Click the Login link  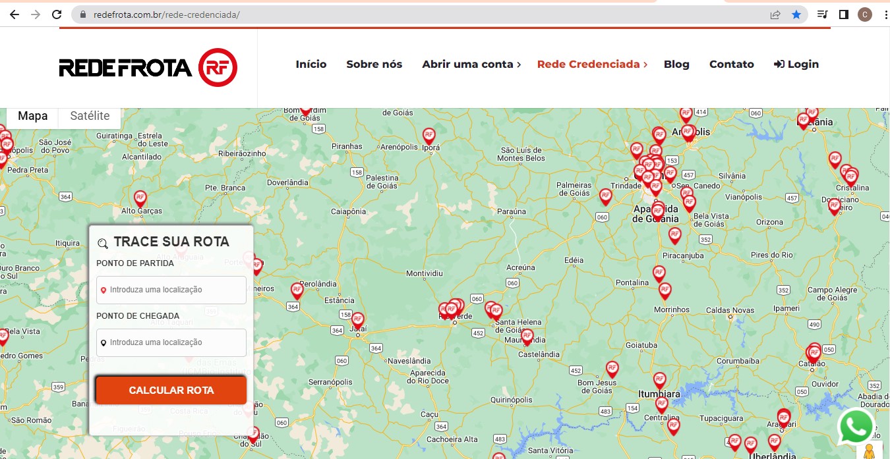point(796,64)
